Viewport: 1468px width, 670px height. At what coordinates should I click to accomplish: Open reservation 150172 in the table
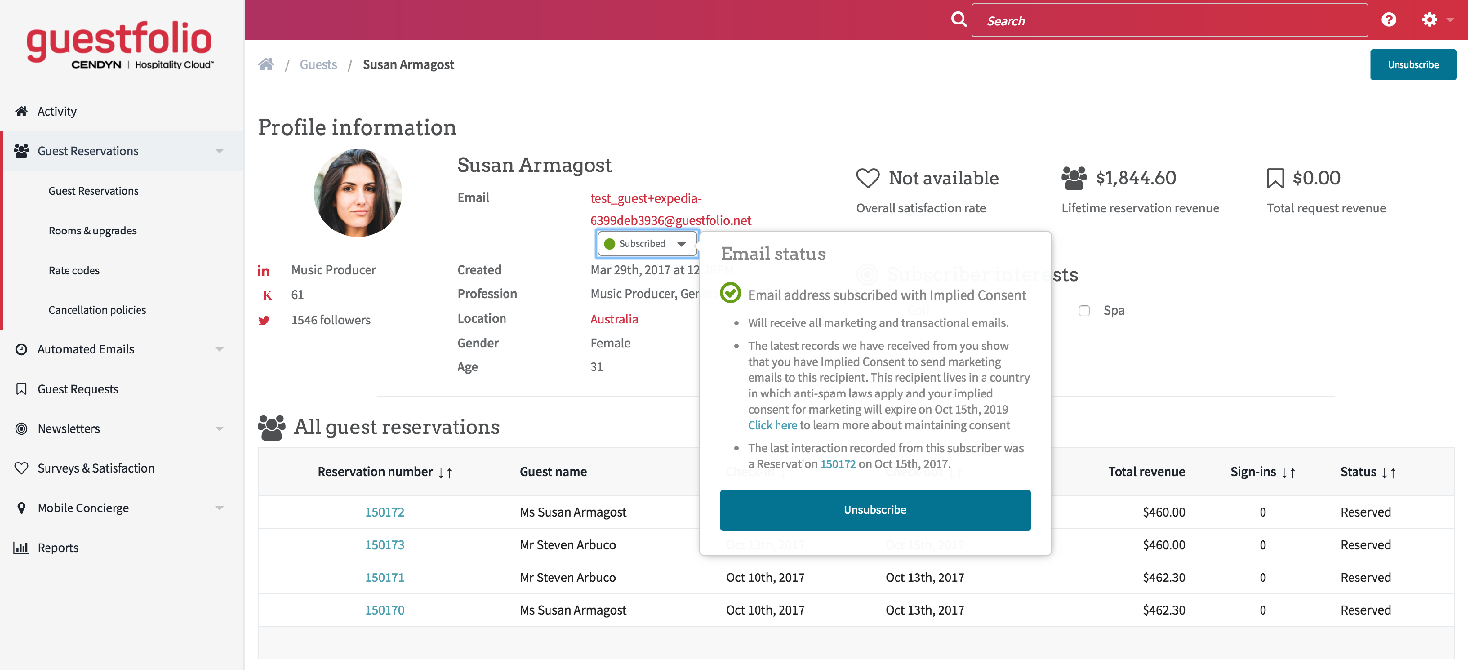[385, 512]
